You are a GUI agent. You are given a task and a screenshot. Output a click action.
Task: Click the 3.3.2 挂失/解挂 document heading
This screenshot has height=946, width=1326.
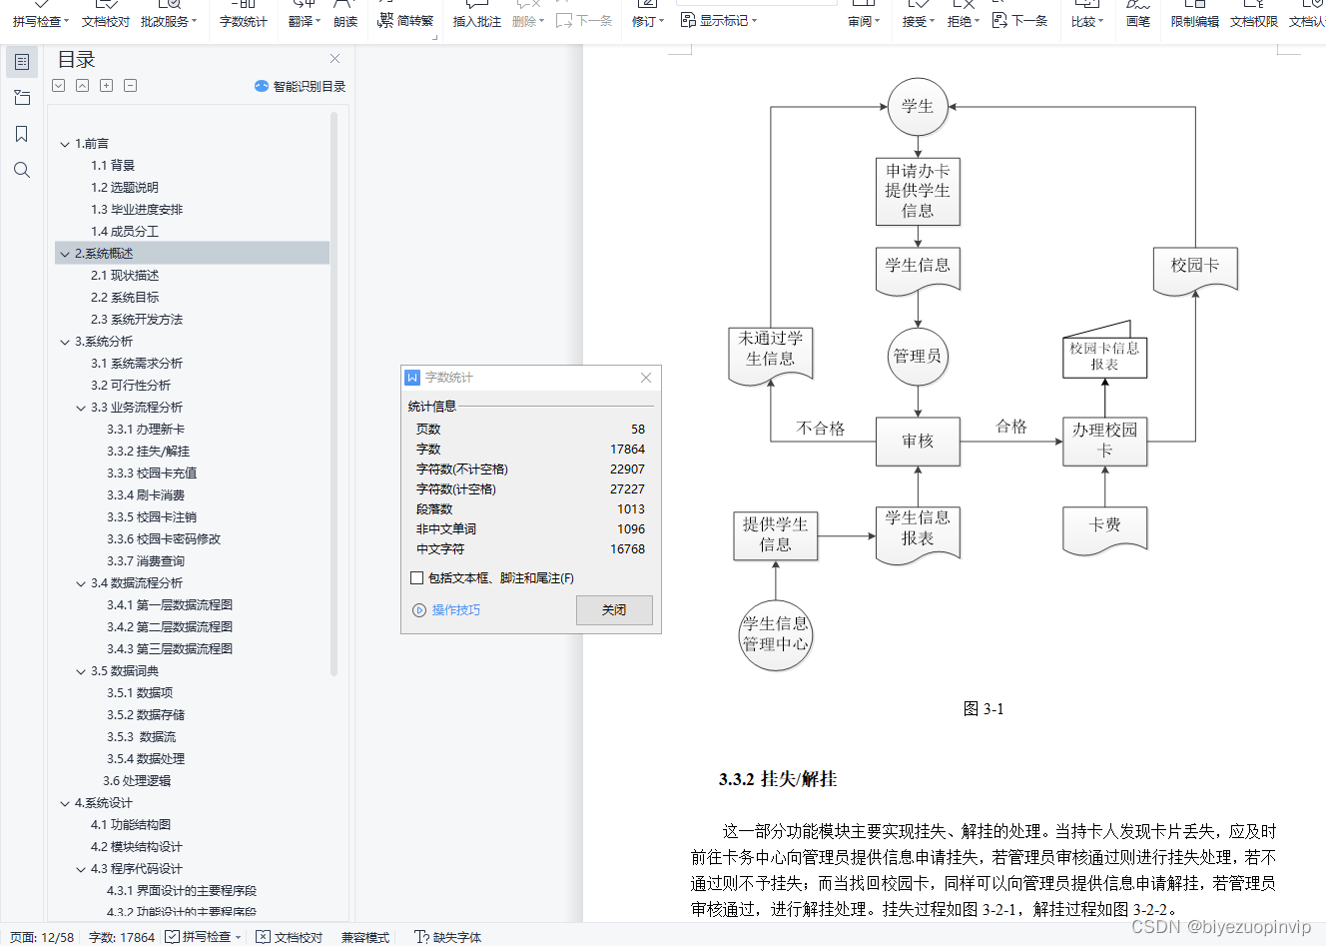click(x=778, y=779)
